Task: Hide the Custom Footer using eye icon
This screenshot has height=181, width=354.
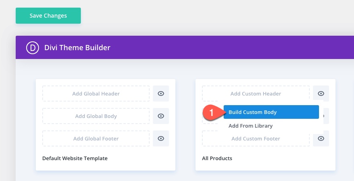Action: click(x=321, y=138)
